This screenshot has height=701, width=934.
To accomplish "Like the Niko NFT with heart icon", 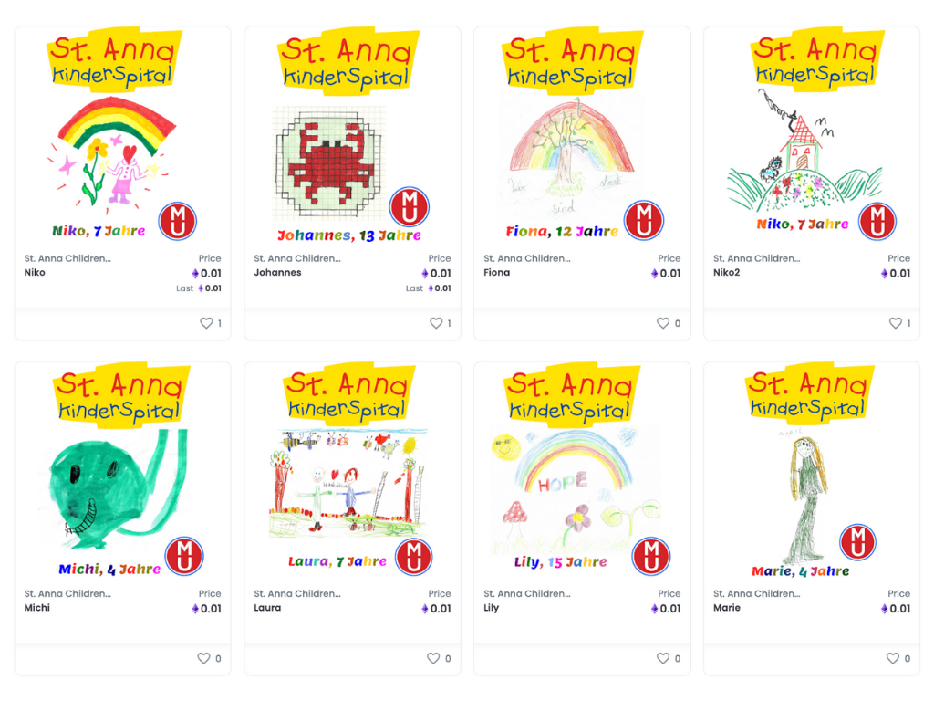I will click(x=206, y=323).
